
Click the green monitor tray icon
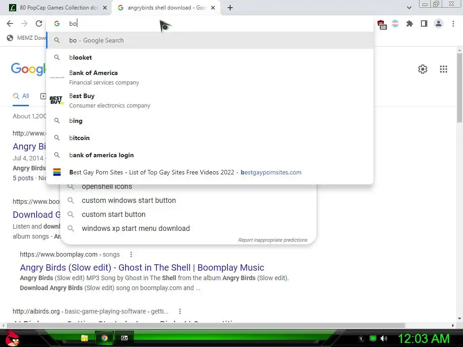pyautogui.click(x=373, y=338)
